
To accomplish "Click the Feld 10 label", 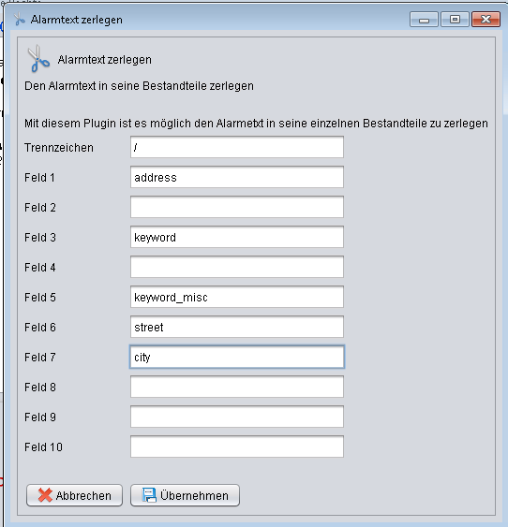I will pos(43,447).
